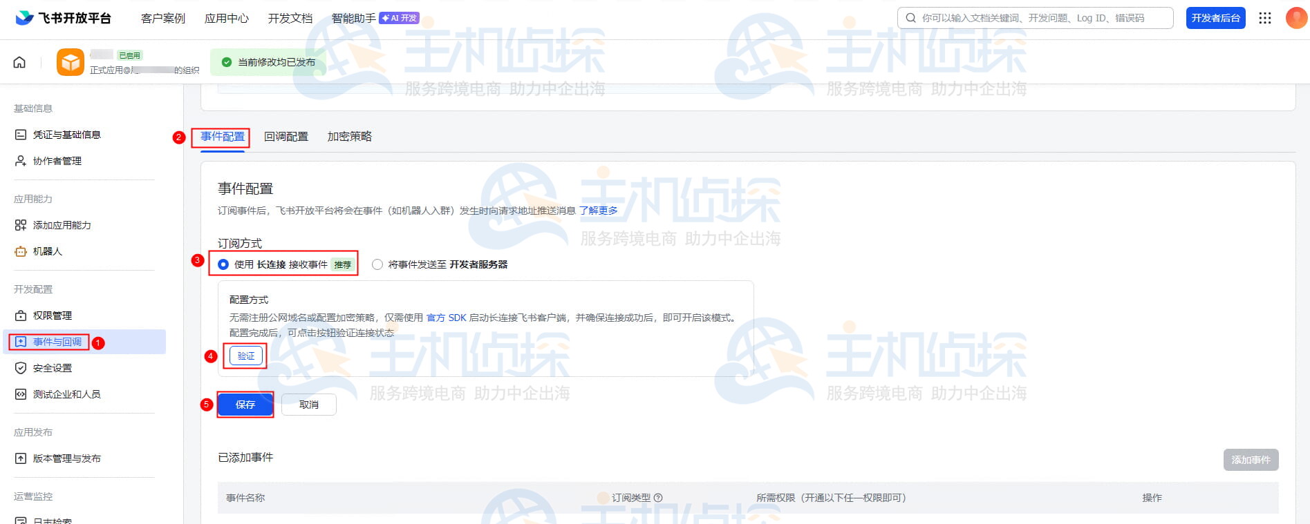The width and height of the screenshot is (1310, 524).
Task: Select 将事件发送至开发者服务器 radio option
Action: coord(377,264)
